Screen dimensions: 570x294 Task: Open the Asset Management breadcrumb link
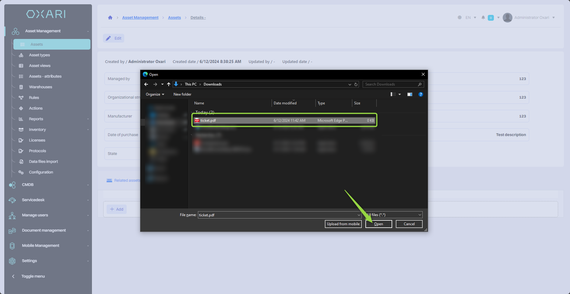[140, 18]
